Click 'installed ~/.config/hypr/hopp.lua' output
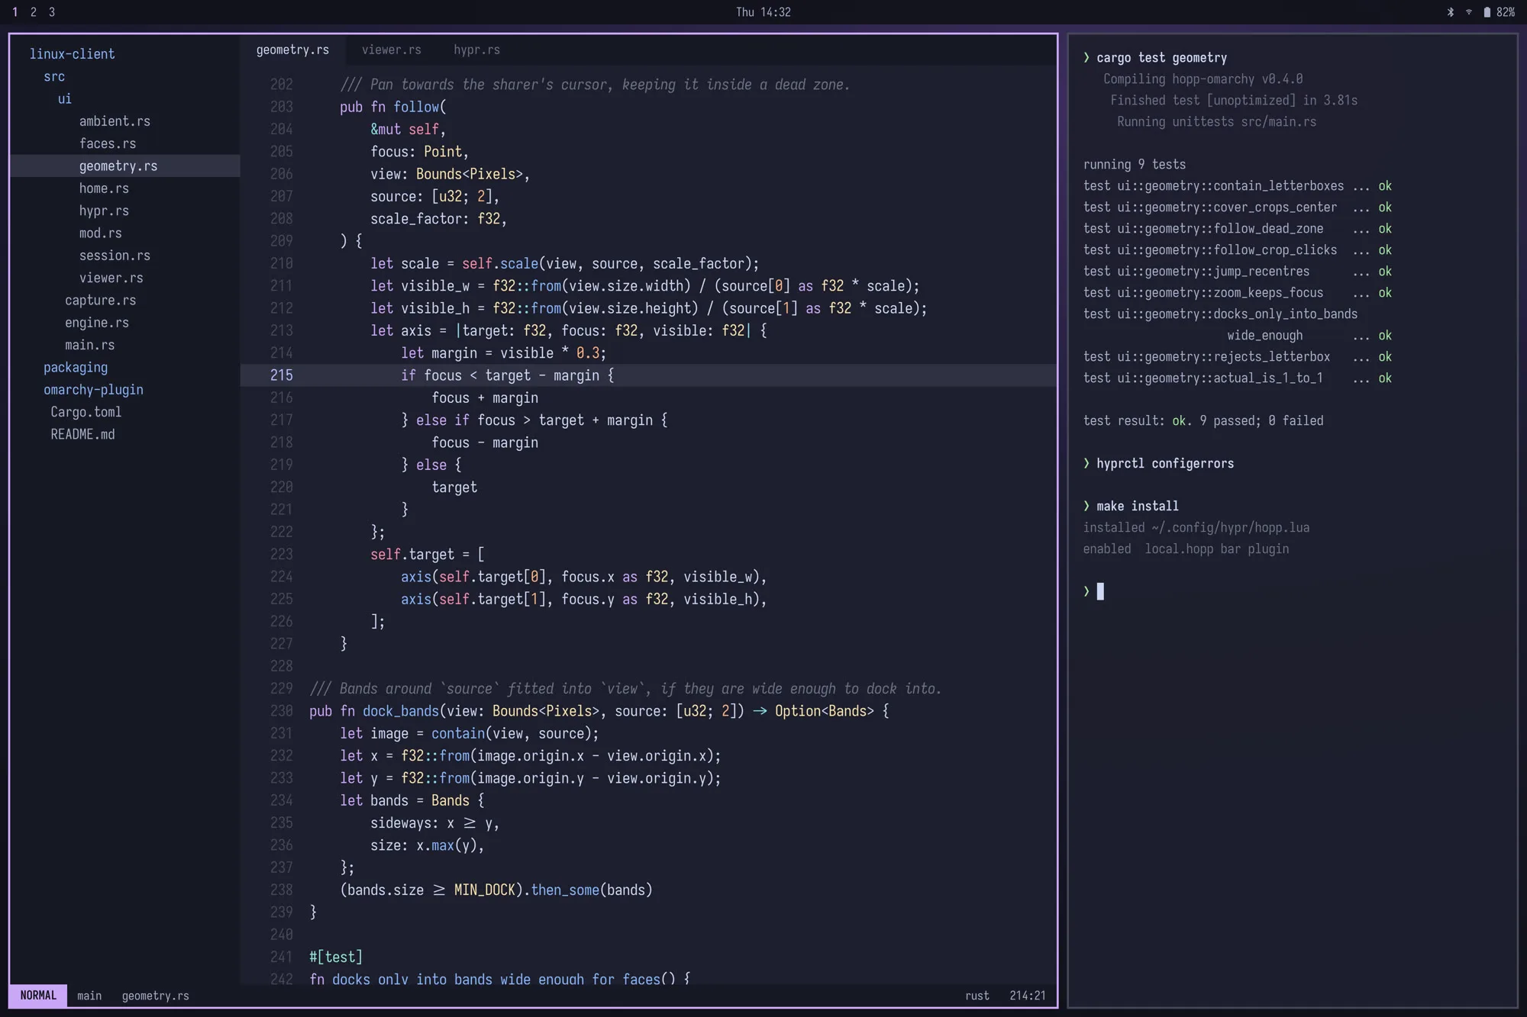 pyautogui.click(x=1196, y=527)
